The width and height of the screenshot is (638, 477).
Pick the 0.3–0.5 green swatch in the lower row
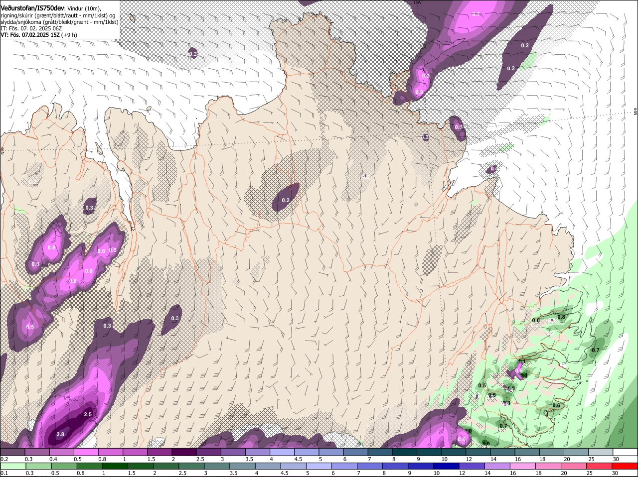(39, 466)
